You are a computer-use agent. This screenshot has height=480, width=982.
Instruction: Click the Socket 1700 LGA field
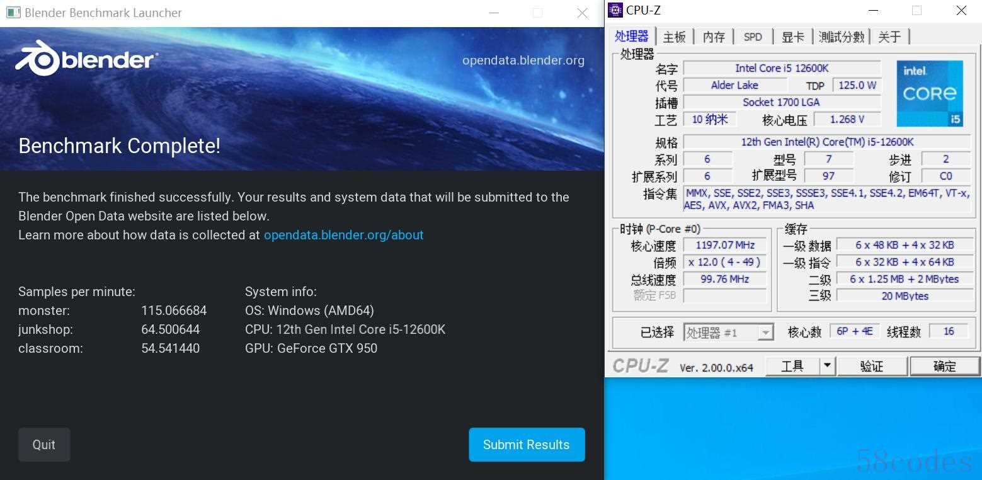782,102
